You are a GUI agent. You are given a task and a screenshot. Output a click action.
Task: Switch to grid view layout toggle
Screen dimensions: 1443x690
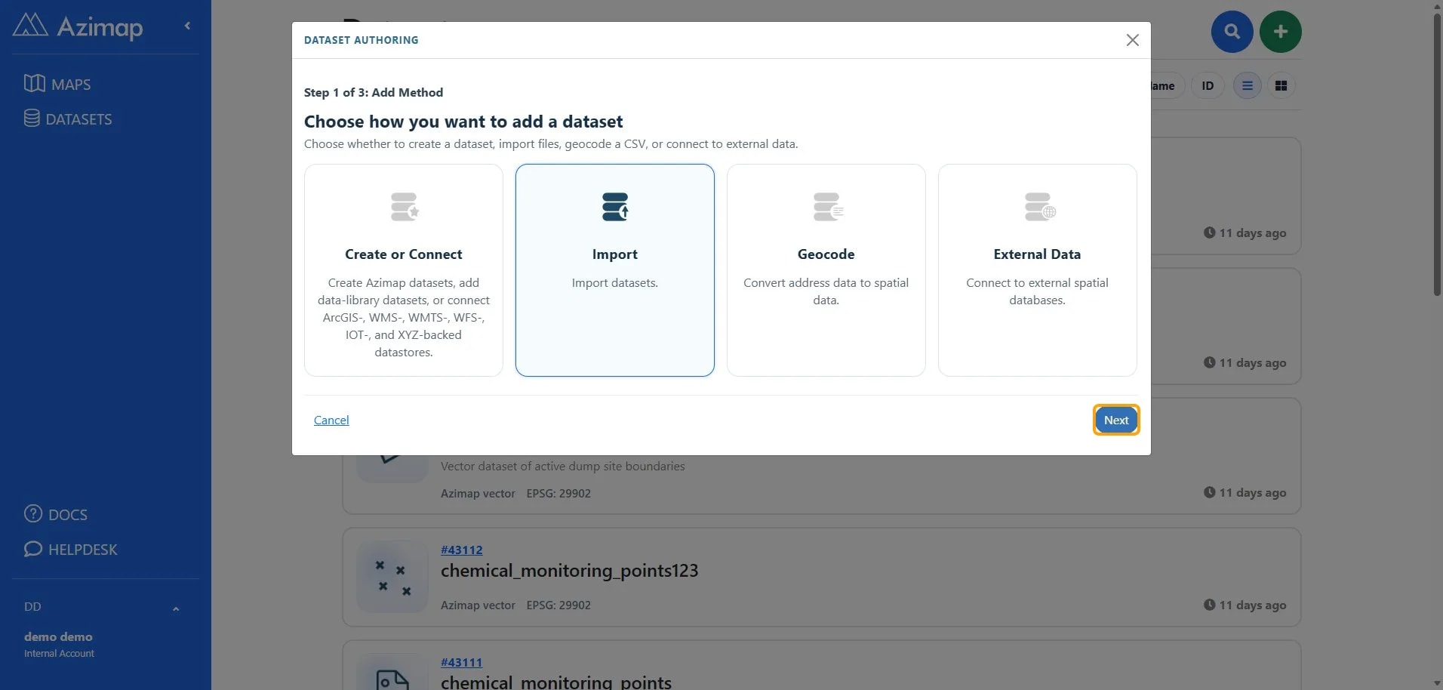tap(1281, 86)
